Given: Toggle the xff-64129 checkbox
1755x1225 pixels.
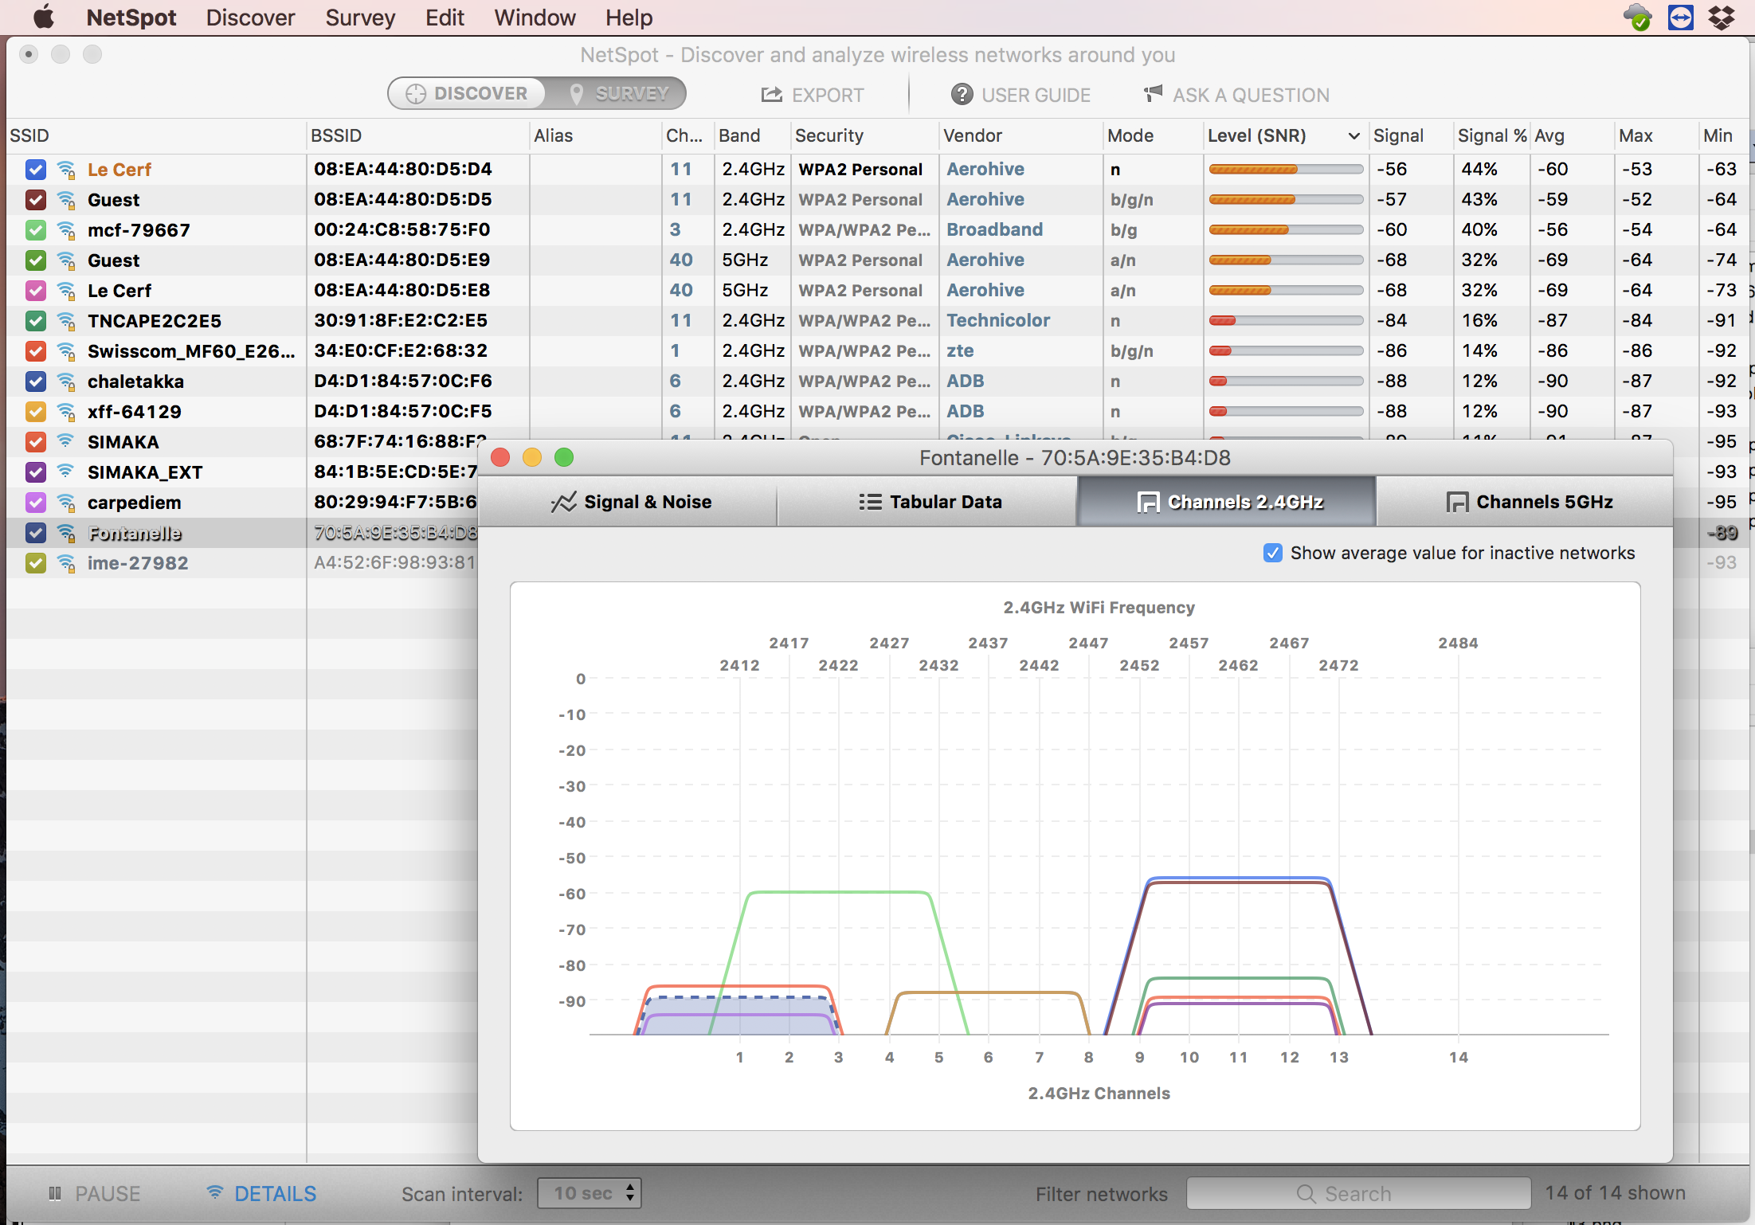Looking at the screenshot, I should pyautogui.click(x=35, y=412).
